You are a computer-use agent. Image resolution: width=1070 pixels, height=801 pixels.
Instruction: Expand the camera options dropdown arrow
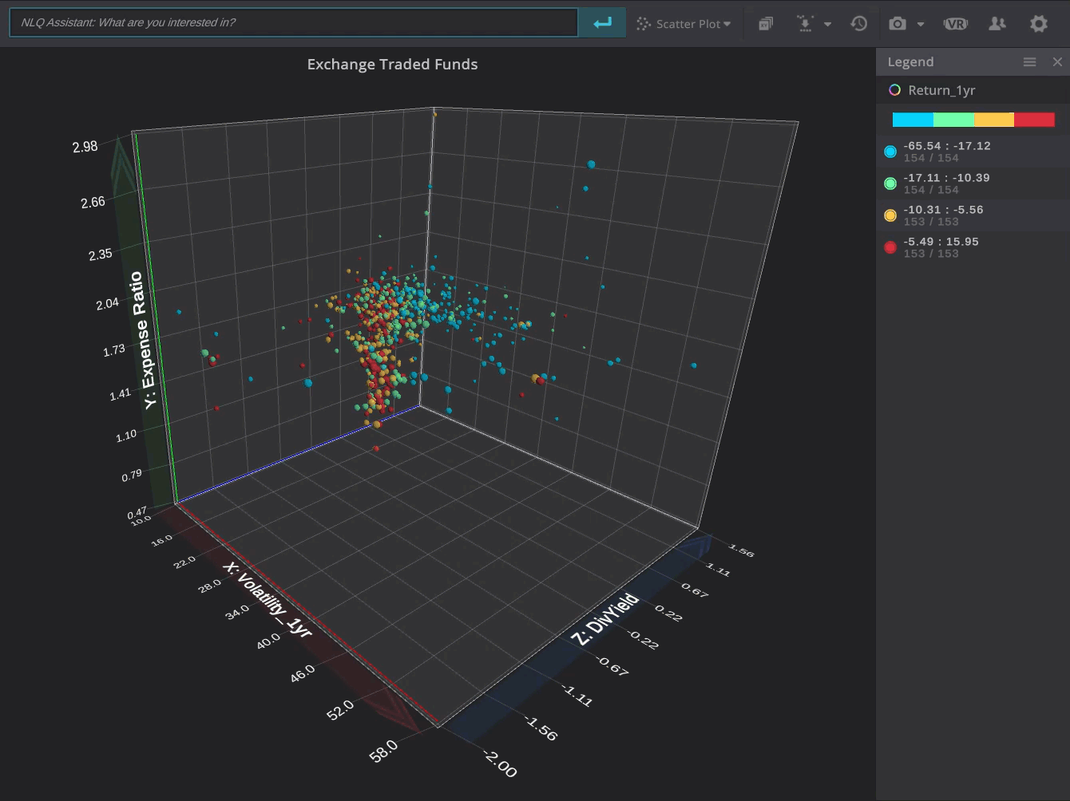coord(921,25)
